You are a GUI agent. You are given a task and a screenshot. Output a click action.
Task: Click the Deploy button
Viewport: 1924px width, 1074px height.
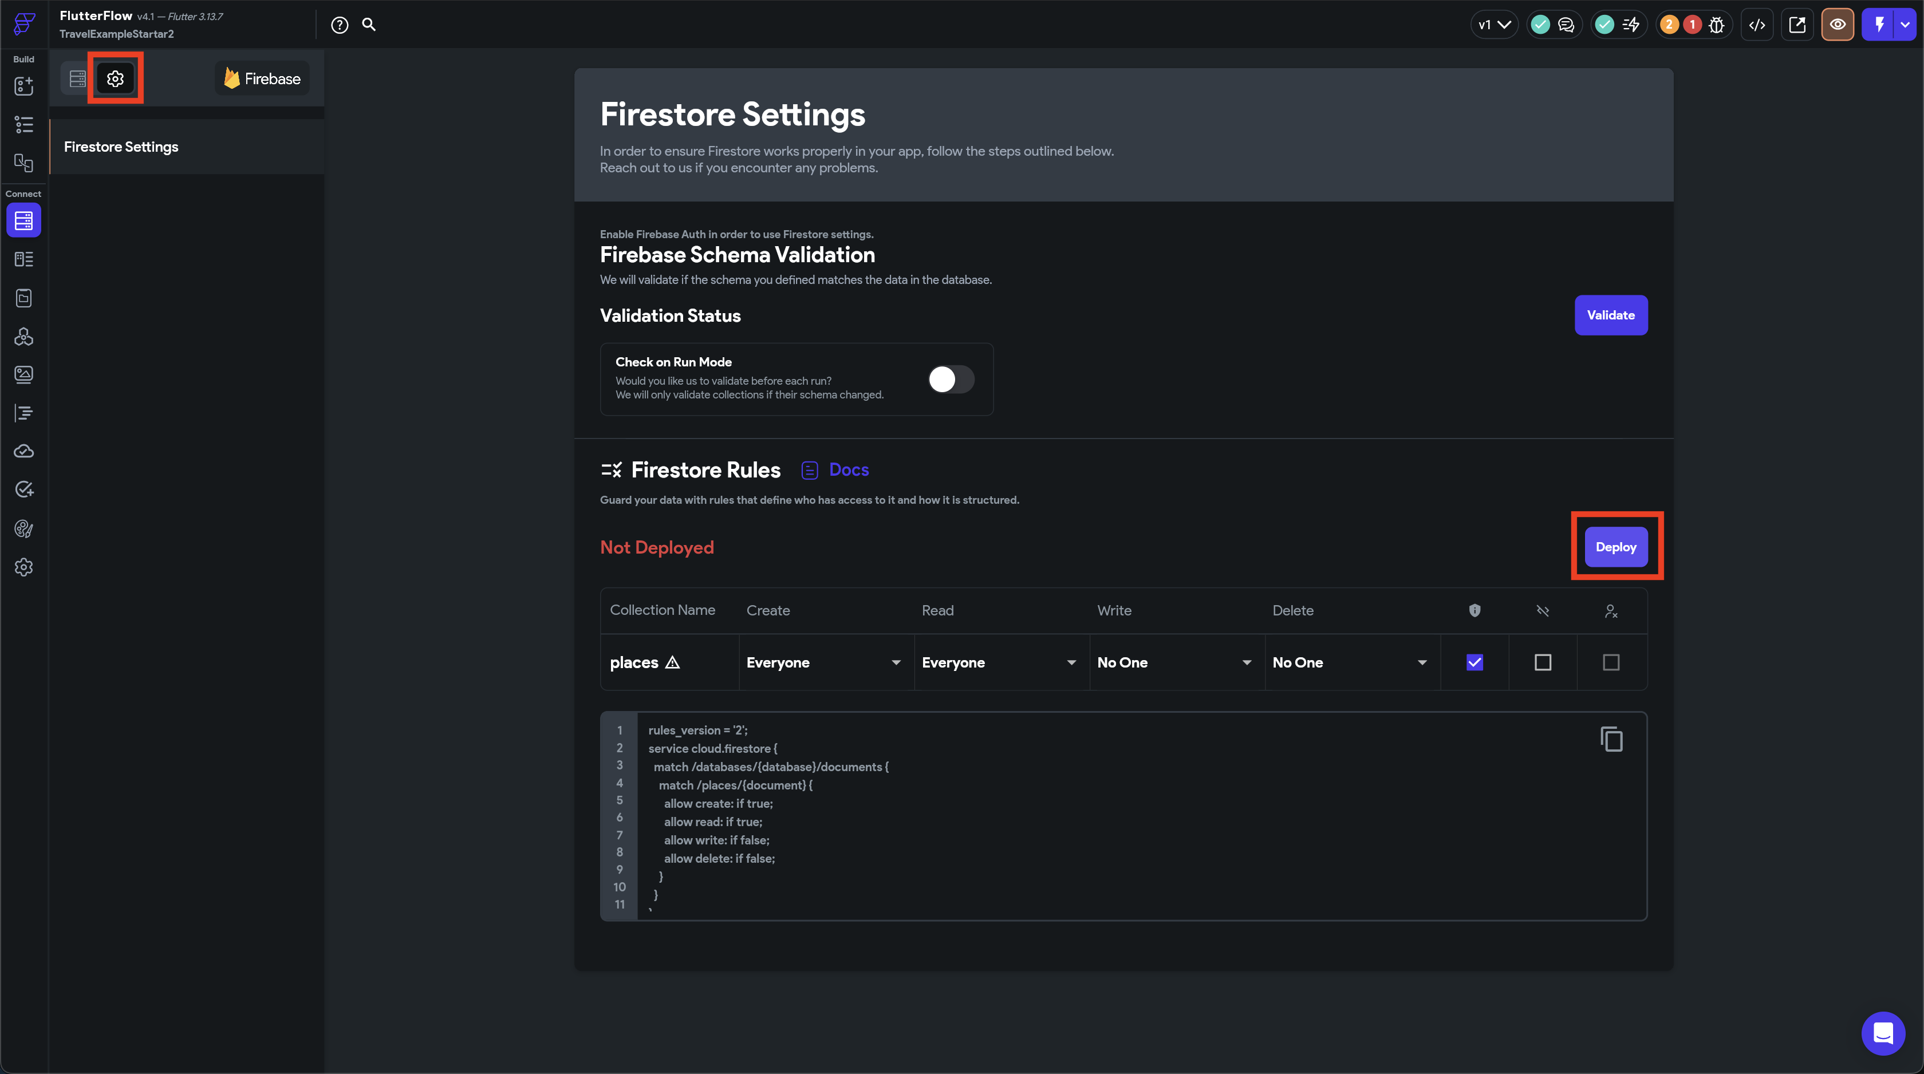coord(1615,547)
